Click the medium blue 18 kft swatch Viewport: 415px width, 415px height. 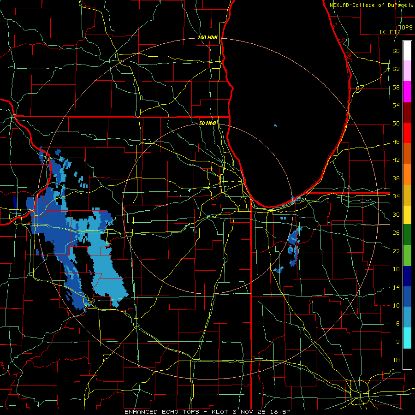click(407, 296)
